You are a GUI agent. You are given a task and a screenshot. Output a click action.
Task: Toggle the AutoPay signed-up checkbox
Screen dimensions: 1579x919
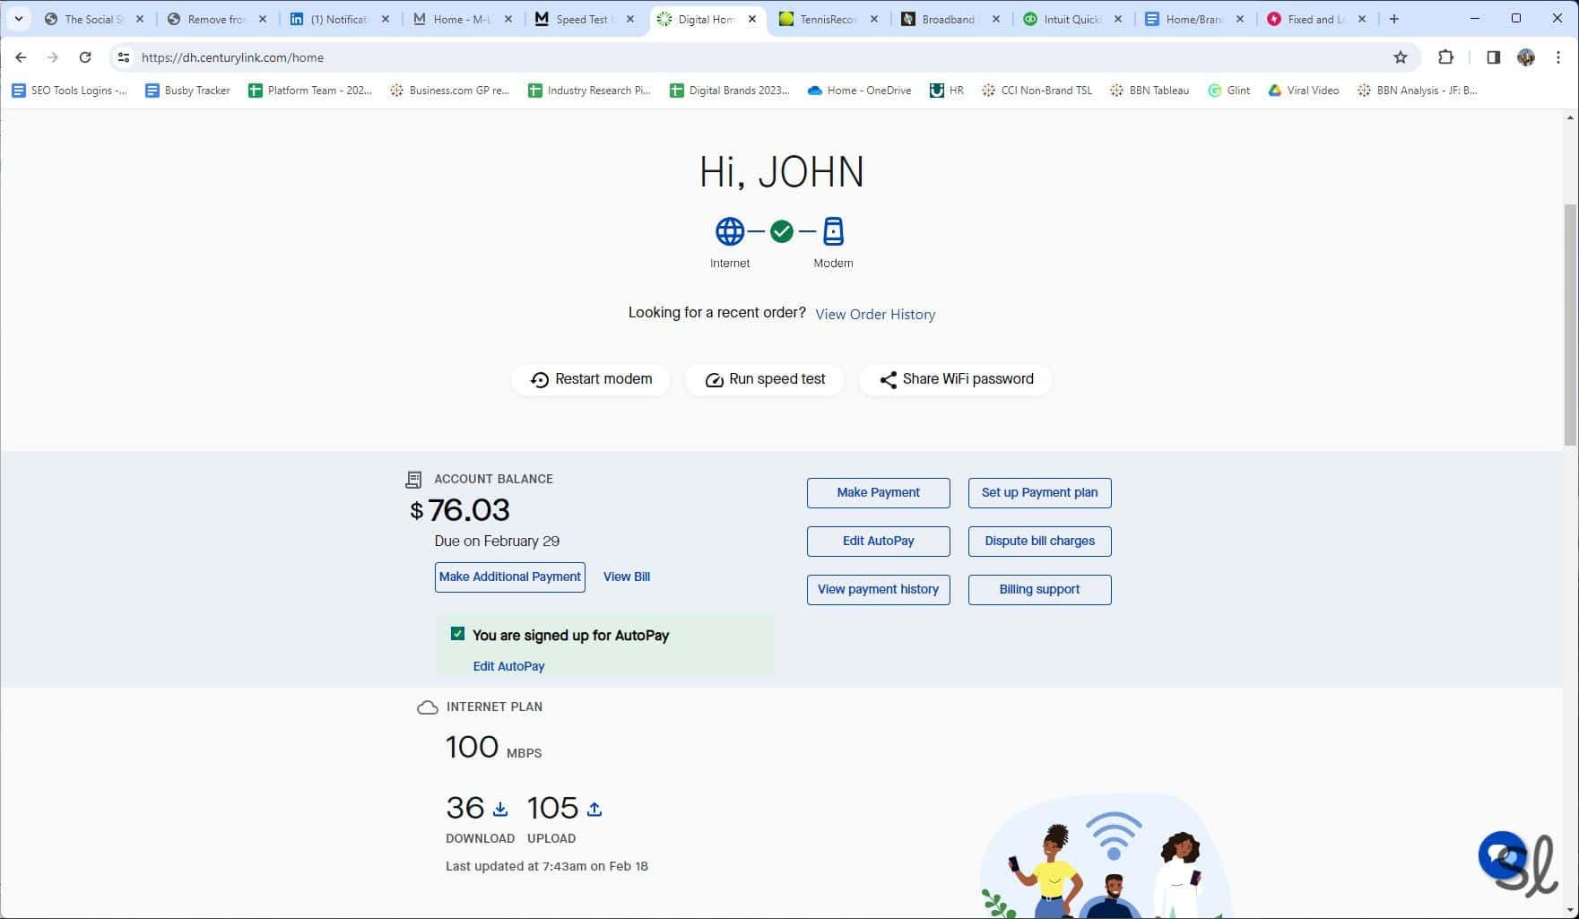coord(457,634)
